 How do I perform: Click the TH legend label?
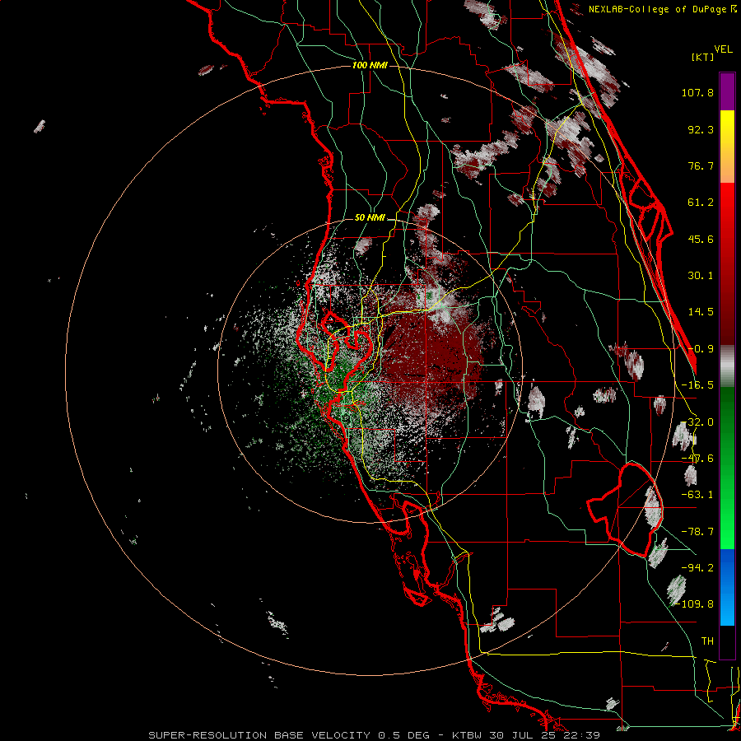tap(707, 641)
